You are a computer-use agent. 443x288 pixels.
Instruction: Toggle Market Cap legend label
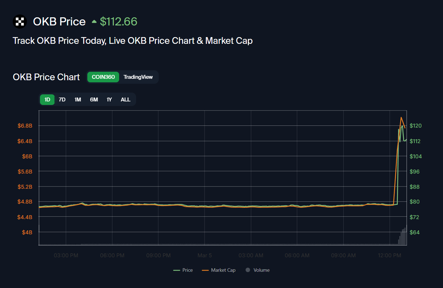tap(223, 270)
